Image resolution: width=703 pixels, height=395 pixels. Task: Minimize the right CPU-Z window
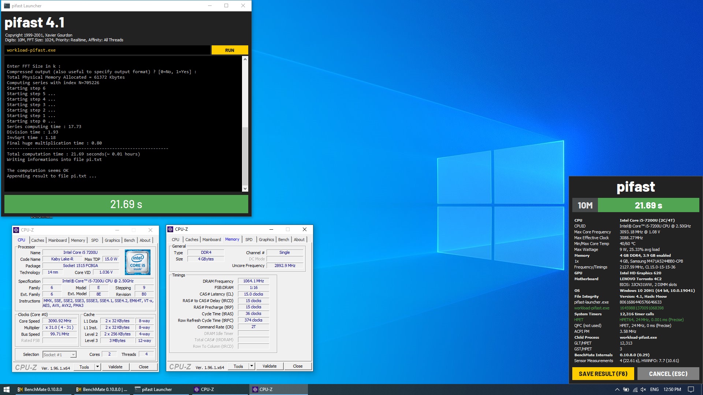click(x=271, y=229)
